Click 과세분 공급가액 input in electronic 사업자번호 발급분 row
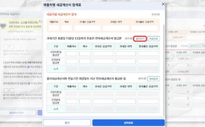 click(103, 54)
